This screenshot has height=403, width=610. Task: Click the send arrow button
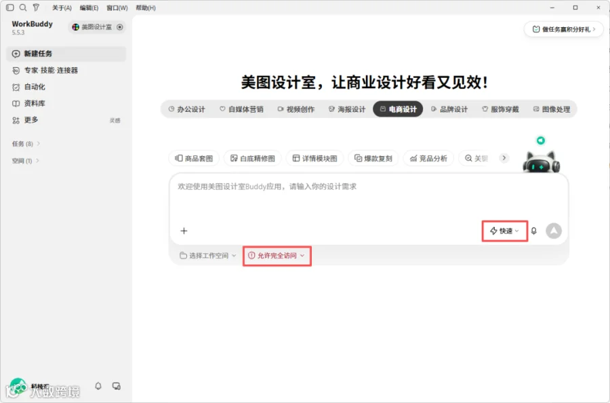[554, 231]
